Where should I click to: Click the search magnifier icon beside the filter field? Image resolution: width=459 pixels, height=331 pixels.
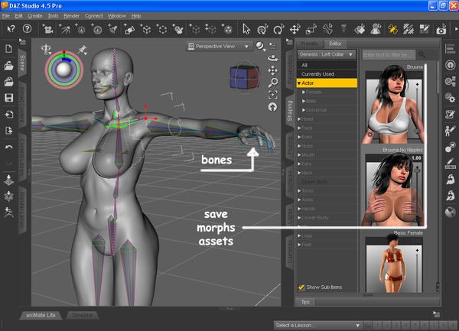[422, 54]
